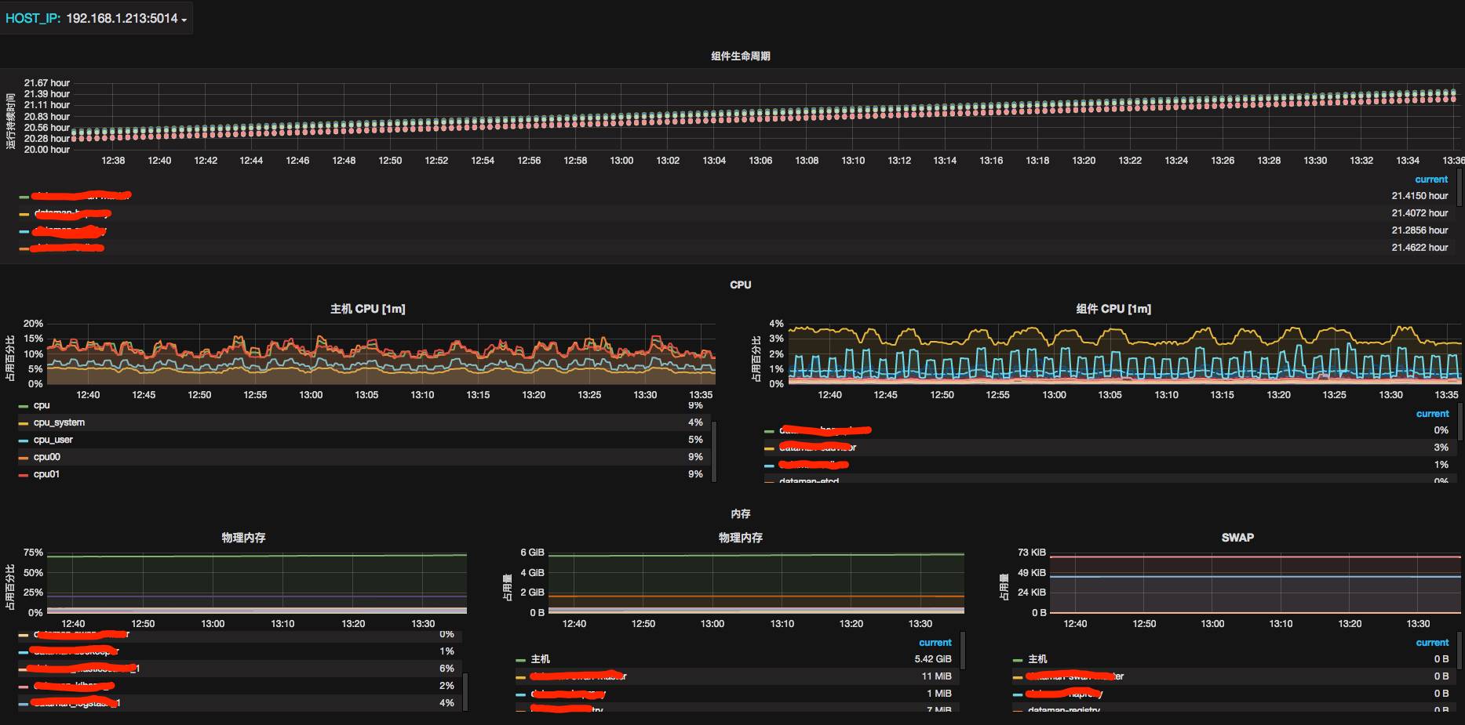Image resolution: width=1465 pixels, height=725 pixels.
Task: Click the green color swatch beside cpu
Action: (24, 406)
